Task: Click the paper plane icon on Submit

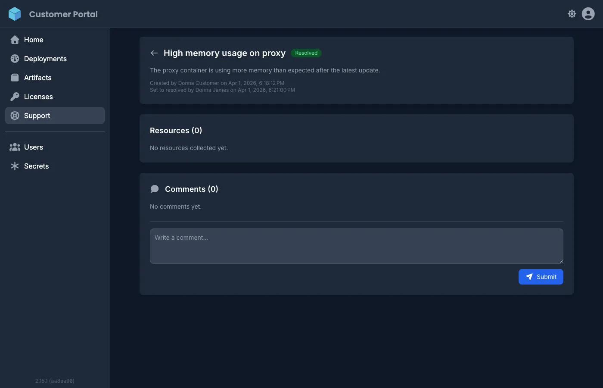Action: (529, 276)
